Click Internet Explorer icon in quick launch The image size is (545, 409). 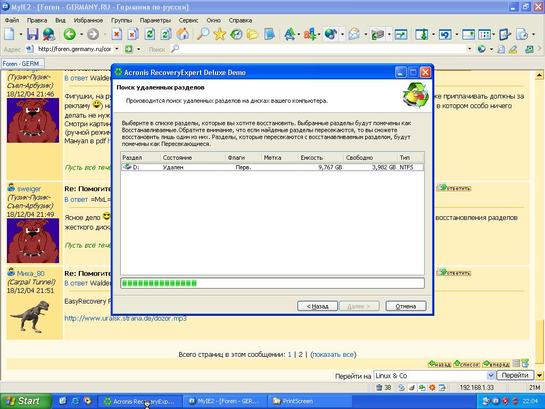75,401
